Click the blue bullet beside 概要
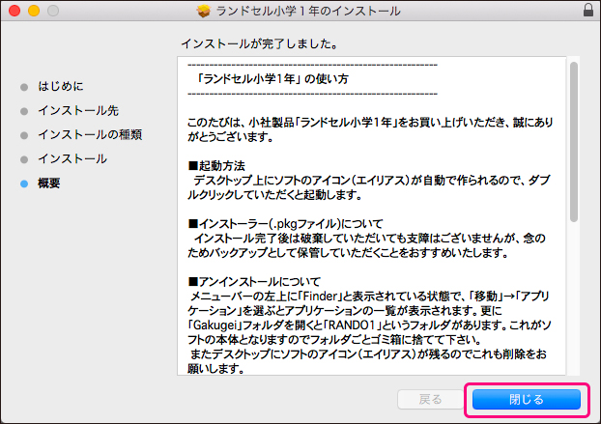 [x=24, y=184]
